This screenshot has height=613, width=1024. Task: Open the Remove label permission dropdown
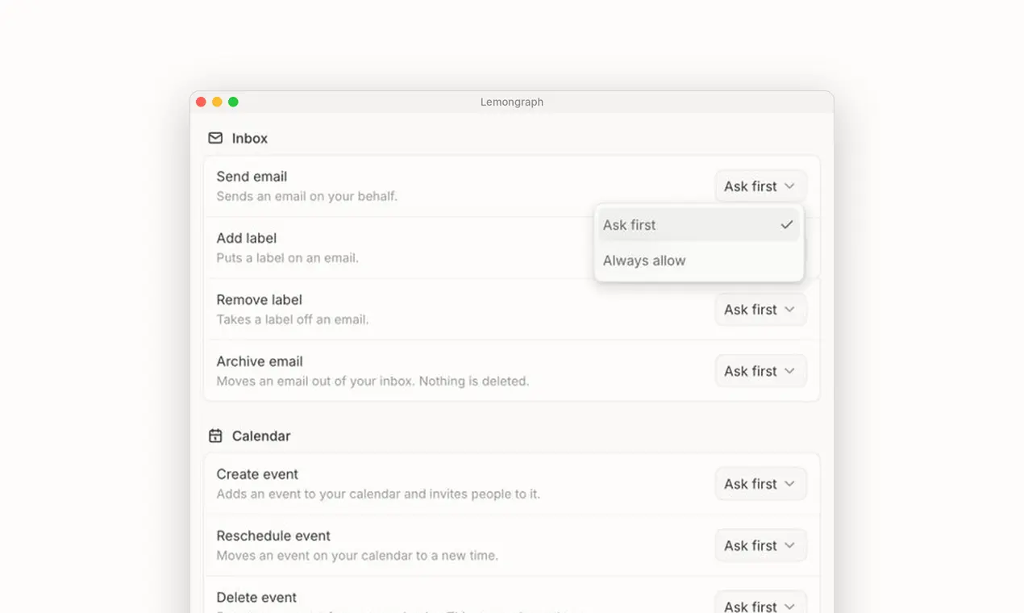(x=760, y=310)
